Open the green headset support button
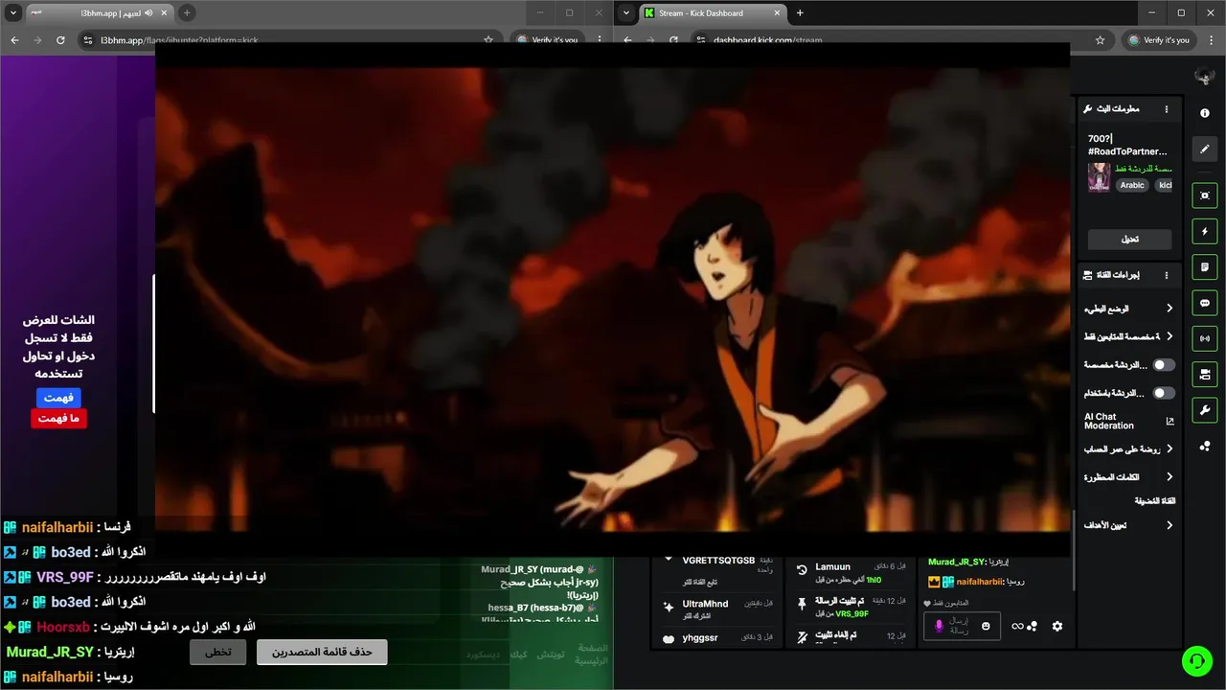The width and height of the screenshot is (1226, 690). pyautogui.click(x=1195, y=660)
